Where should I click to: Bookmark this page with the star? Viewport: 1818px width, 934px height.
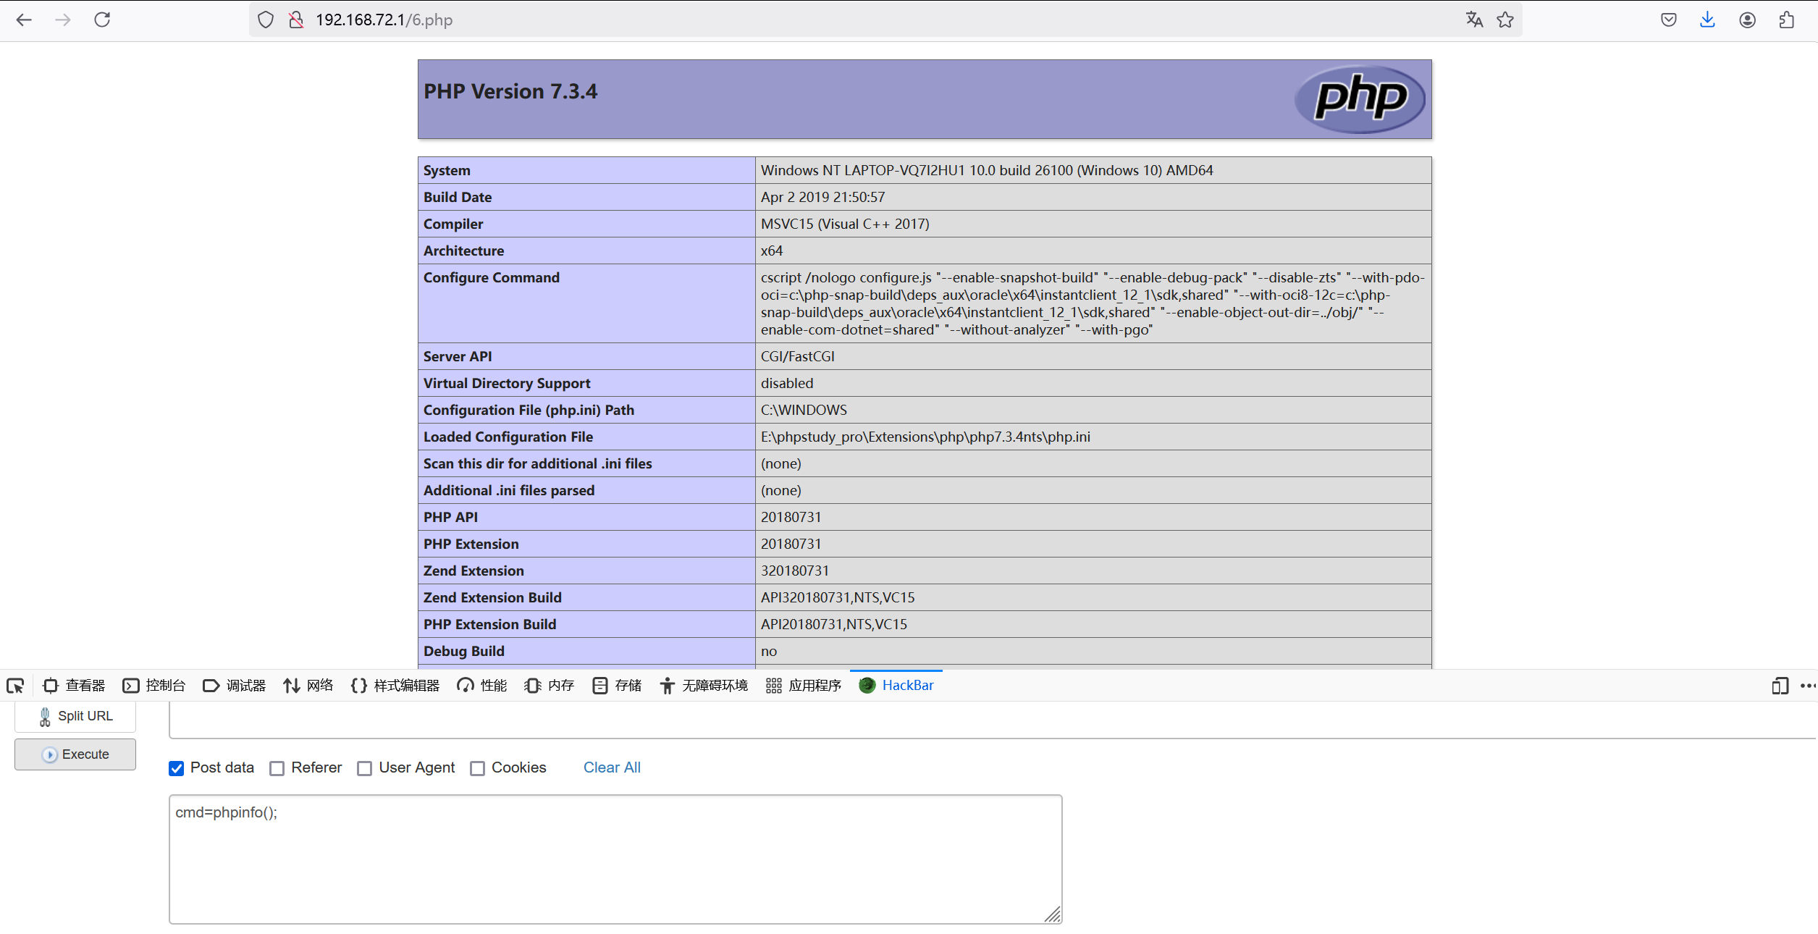click(x=1505, y=20)
